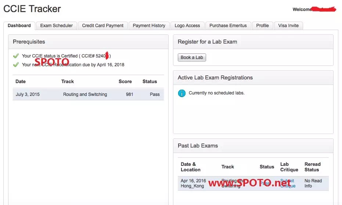Image resolution: width=342 pixels, height=205 pixels.
Task: Open the Dashboard tab
Action: 19,26
